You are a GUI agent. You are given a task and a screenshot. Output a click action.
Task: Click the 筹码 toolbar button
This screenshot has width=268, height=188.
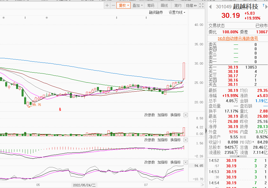[x=151, y=5]
